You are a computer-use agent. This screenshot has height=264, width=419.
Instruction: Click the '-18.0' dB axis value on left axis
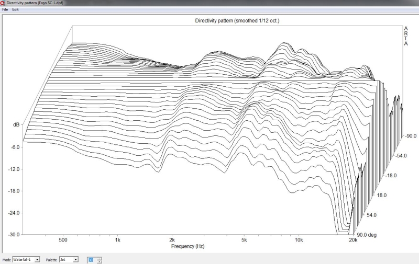tap(14, 191)
